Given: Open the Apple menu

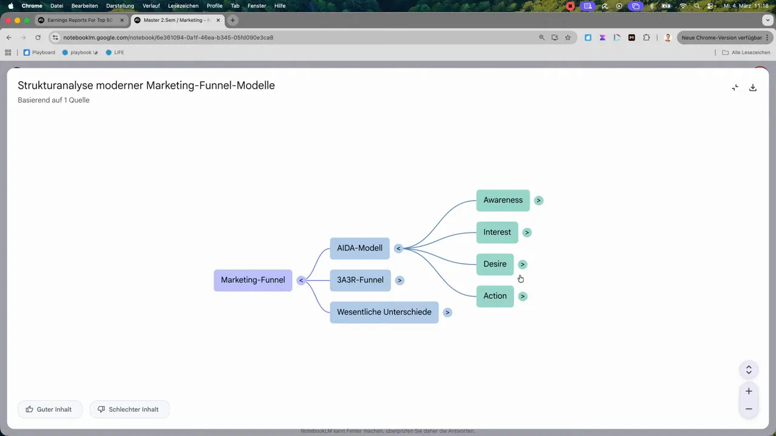Looking at the screenshot, I should pyautogui.click(x=10, y=6).
